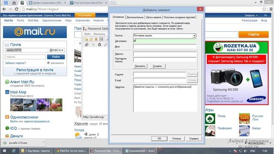Click the Новости link in mail.ru navigation
274x154 pixels.
[x=98, y=21]
